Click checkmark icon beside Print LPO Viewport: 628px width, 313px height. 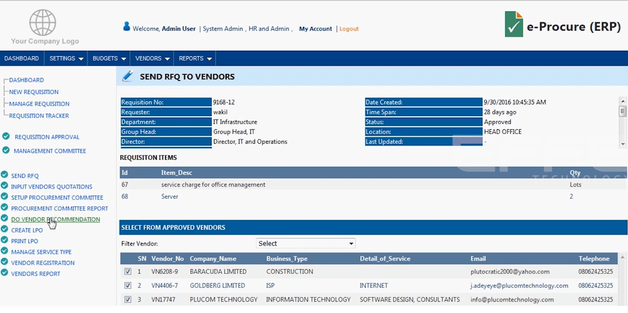[x=4, y=240]
